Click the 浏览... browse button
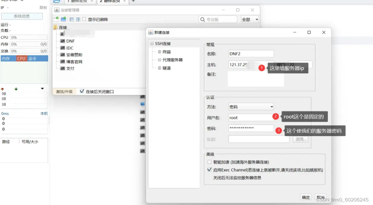Screen dimensions: 373x205 tap(301, 139)
